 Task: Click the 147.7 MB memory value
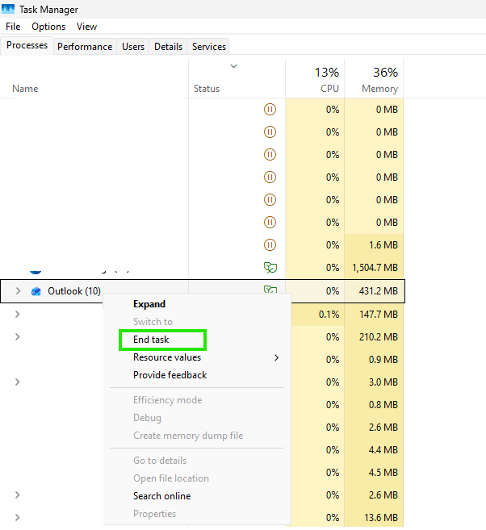[378, 315]
